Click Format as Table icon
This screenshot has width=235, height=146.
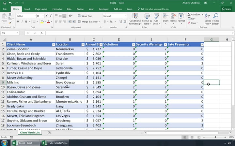click(x=147, y=16)
